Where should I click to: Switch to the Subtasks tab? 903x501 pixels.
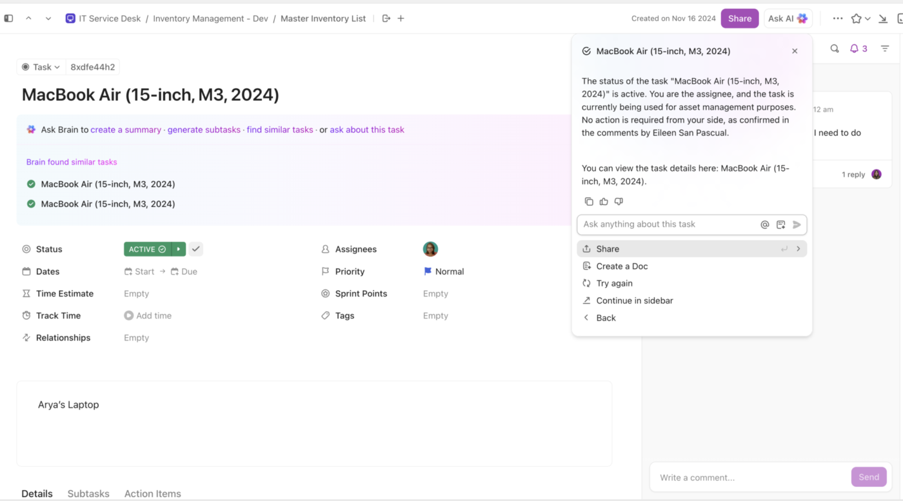coord(88,493)
